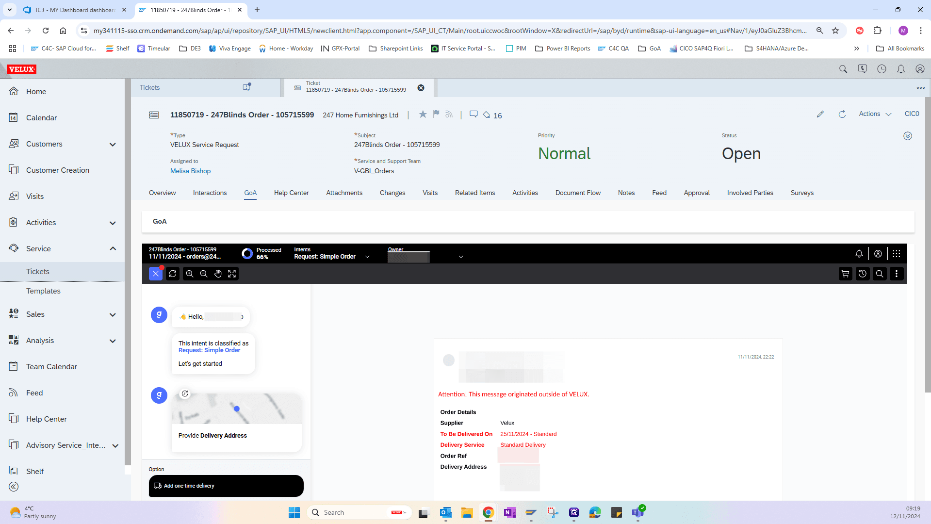Select the pan hand tool in GoA
The image size is (931, 524).
tap(218, 274)
